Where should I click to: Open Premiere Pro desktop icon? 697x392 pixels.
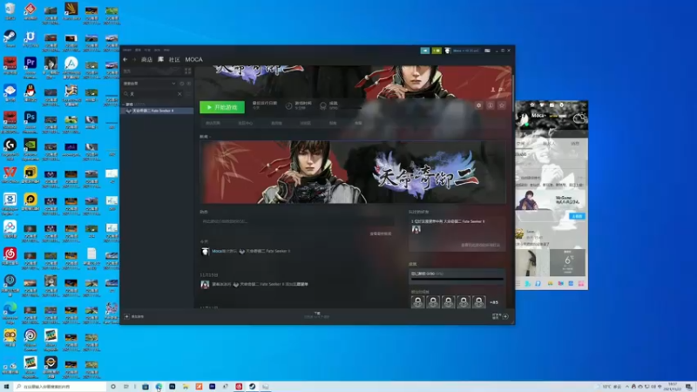coord(30,66)
